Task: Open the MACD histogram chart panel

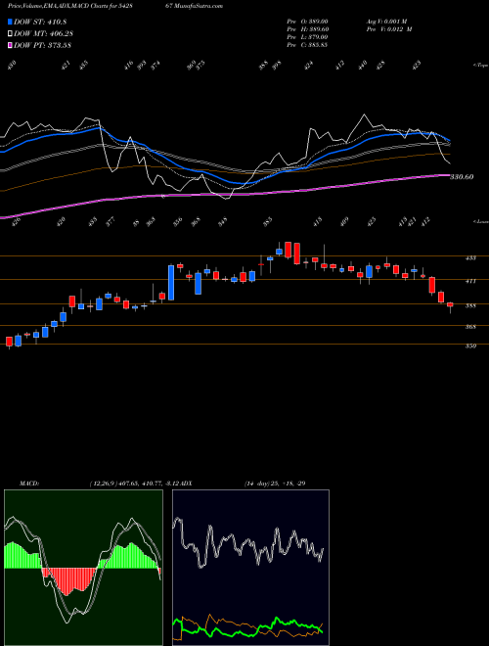Action: [x=83, y=568]
